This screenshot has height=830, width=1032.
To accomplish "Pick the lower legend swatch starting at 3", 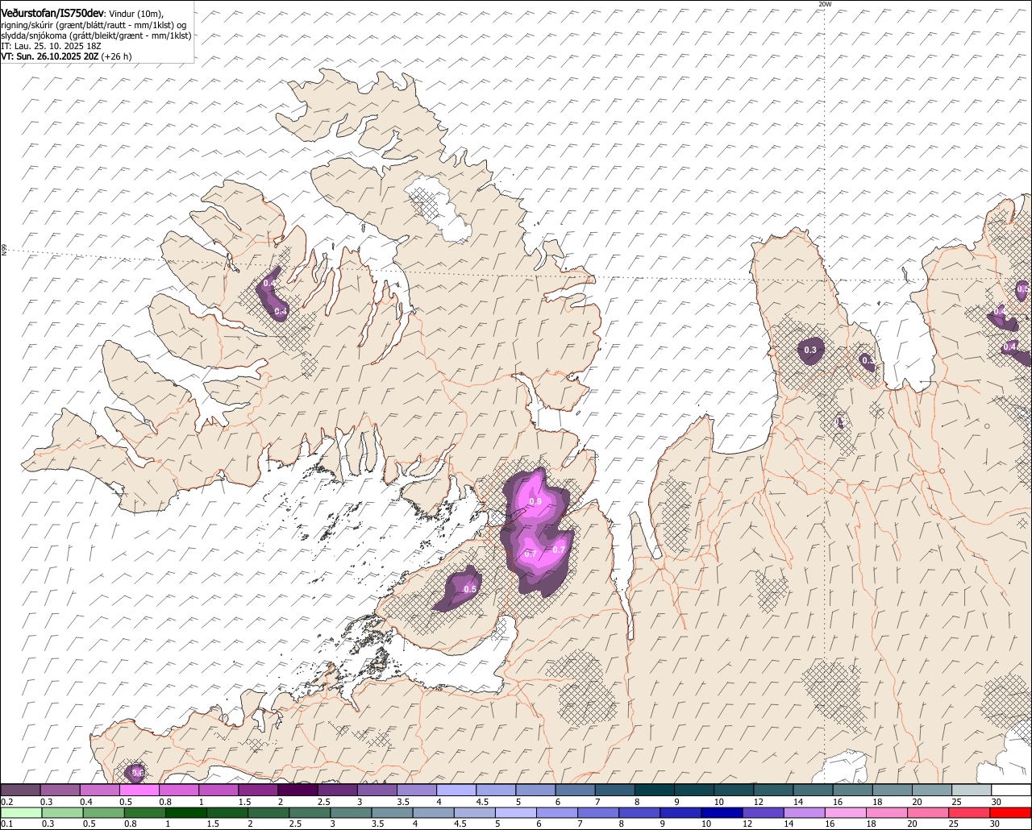I will pyautogui.click(x=350, y=813).
